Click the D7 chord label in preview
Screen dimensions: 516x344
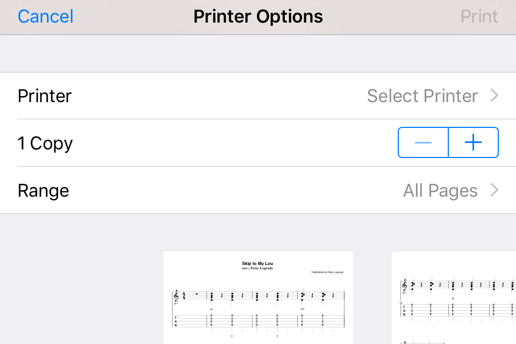coord(303,309)
